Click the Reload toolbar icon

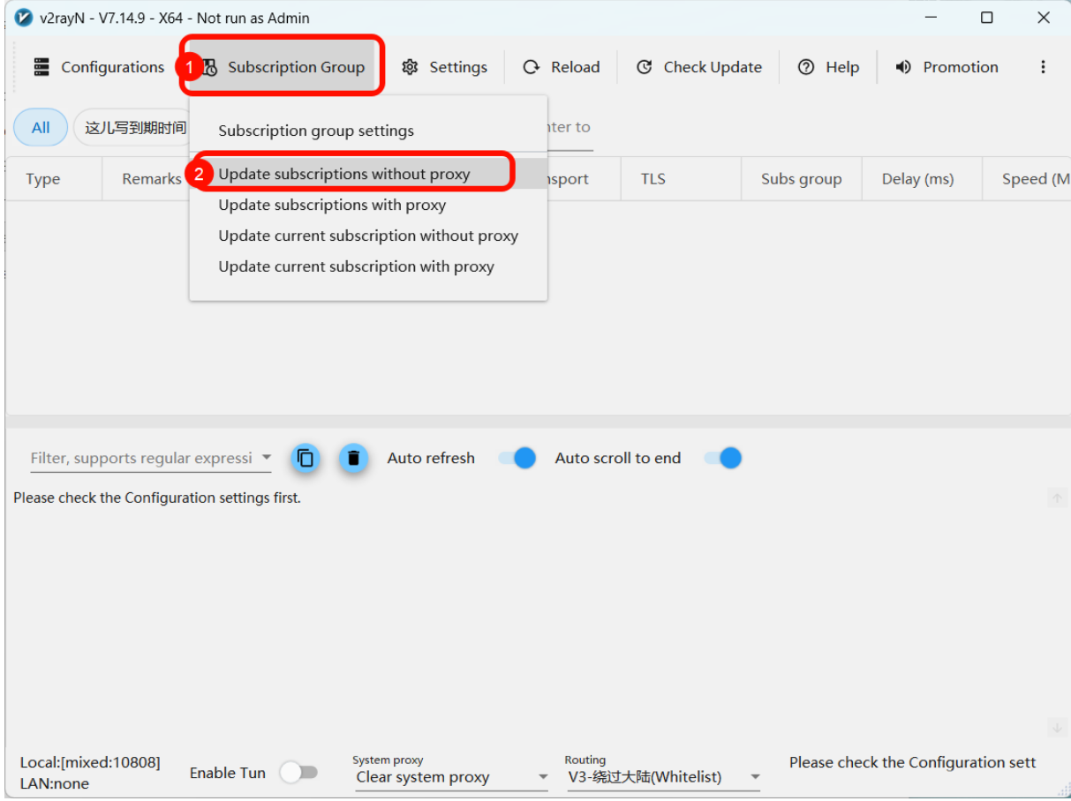pyautogui.click(x=531, y=67)
